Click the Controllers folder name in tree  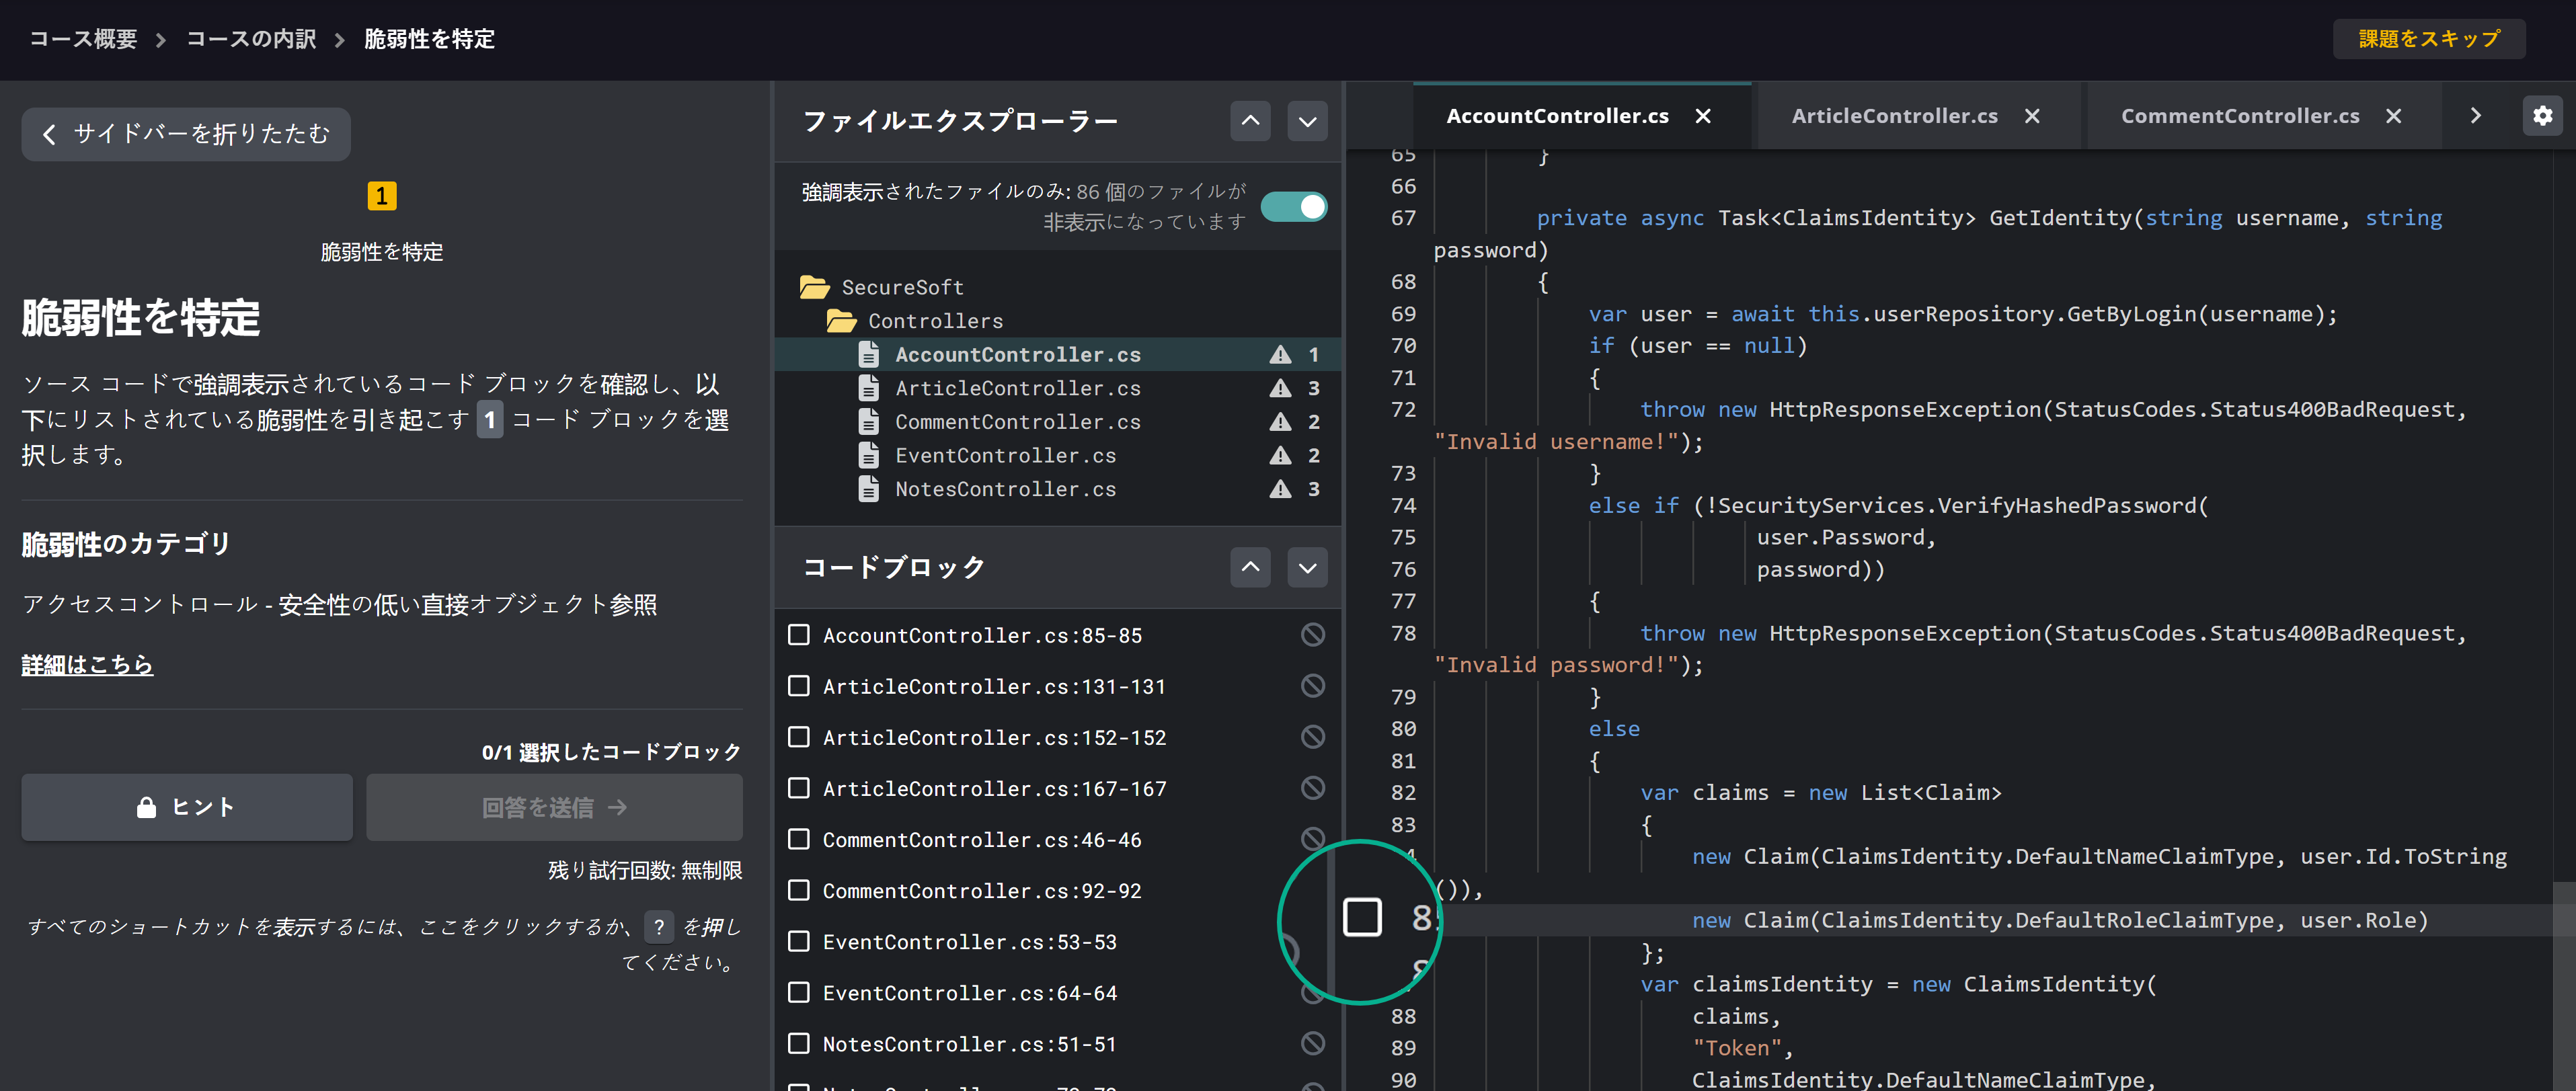[x=935, y=321]
